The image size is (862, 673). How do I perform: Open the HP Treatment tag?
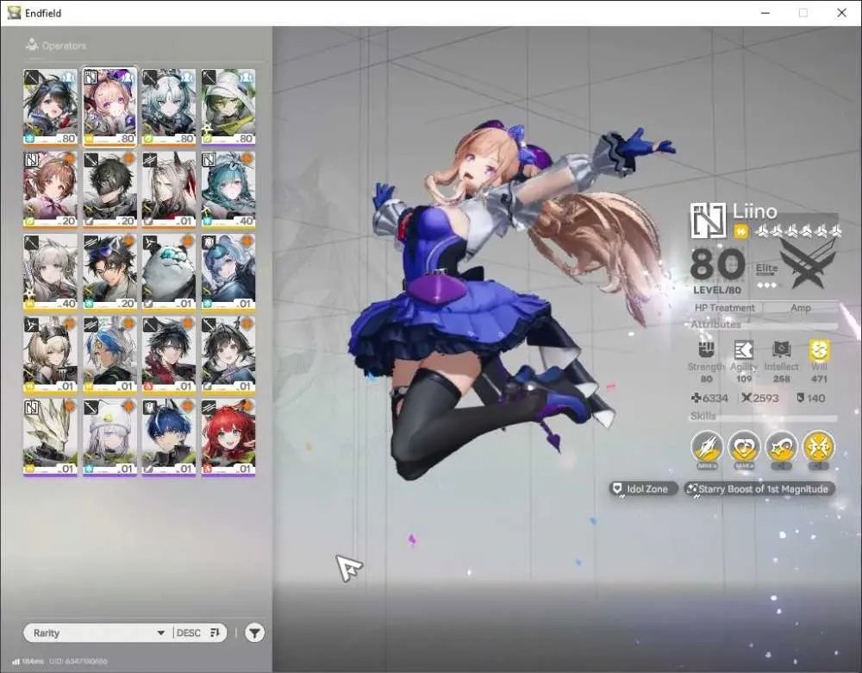point(725,308)
